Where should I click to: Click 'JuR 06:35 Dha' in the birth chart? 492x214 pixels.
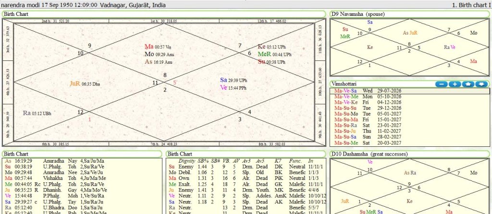(x=85, y=83)
